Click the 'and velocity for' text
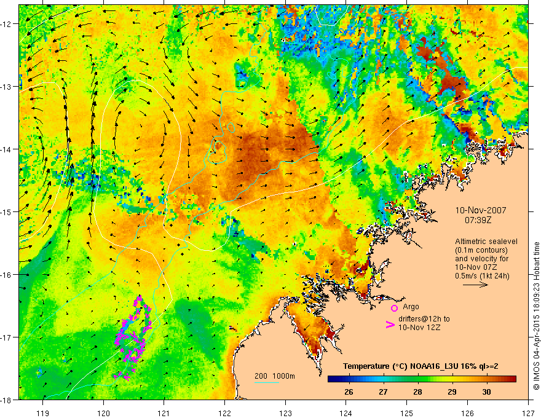The image size is (541, 418). coord(481,259)
